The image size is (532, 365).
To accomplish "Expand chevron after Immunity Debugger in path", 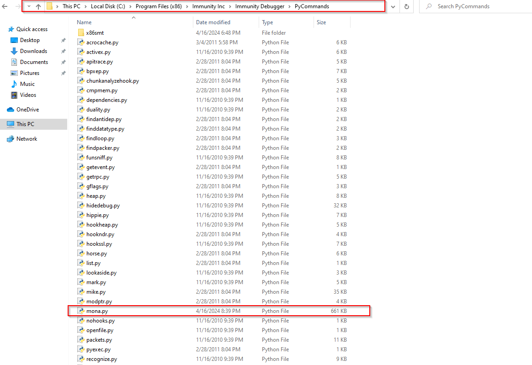I will tap(290, 6).
